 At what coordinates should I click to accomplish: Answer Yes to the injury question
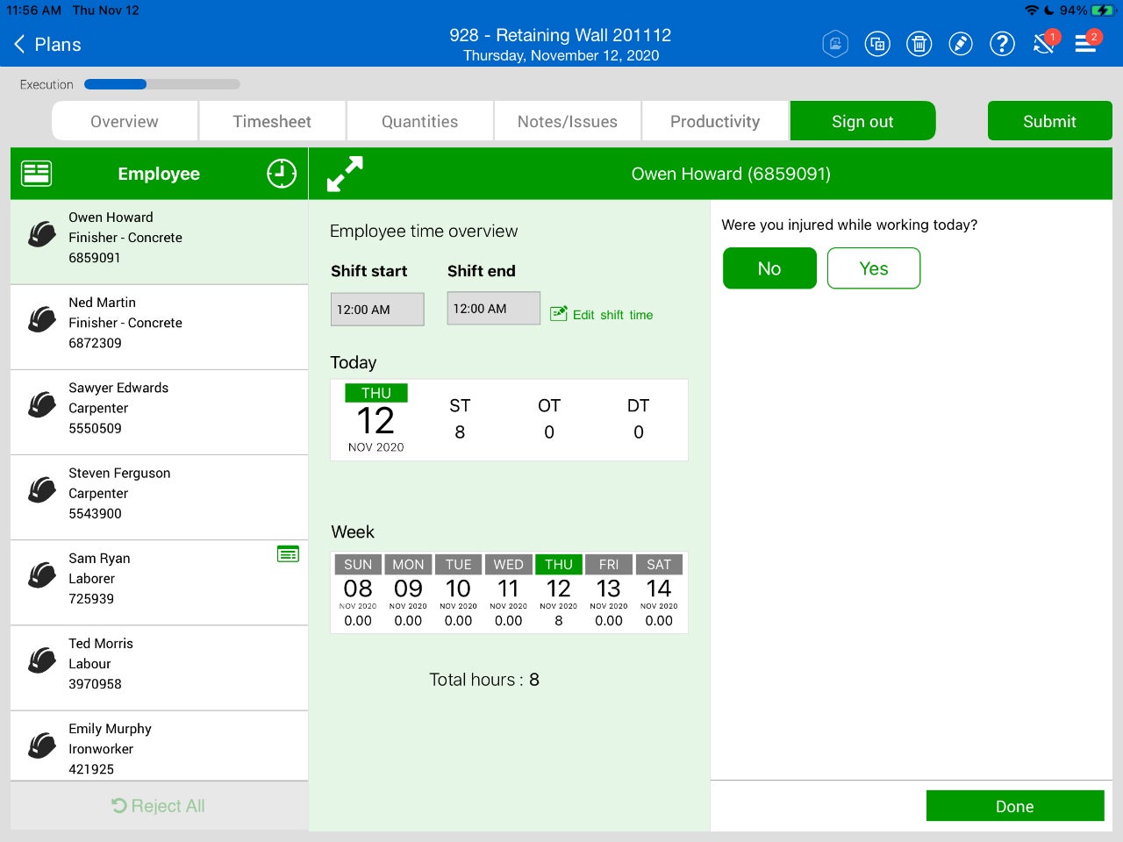pyautogui.click(x=873, y=268)
